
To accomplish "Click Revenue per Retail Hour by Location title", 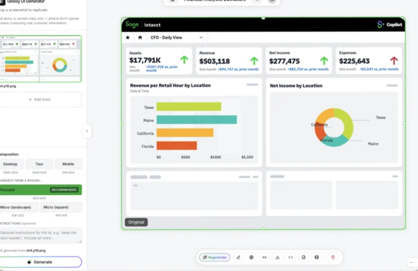I will [x=170, y=85].
